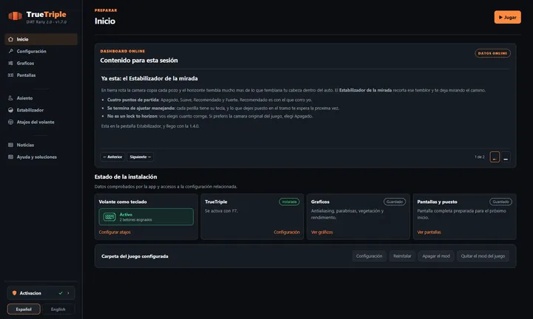
Task: Click the '1 de 2' page counter
Action: [480, 157]
